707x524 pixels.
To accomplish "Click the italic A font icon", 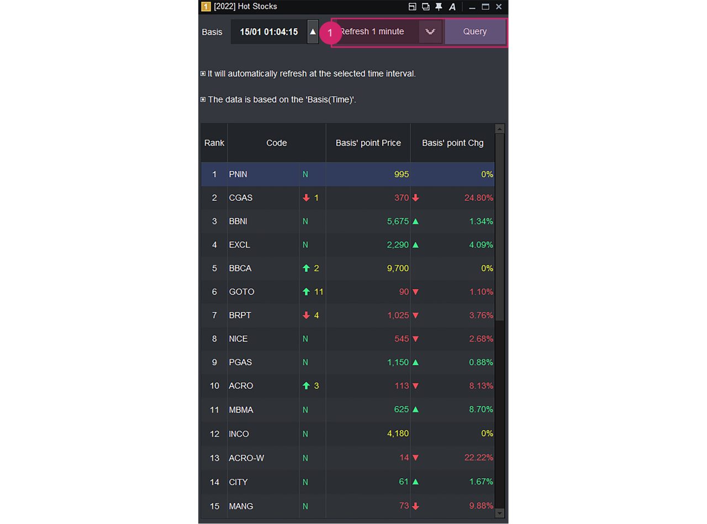I will (x=452, y=7).
